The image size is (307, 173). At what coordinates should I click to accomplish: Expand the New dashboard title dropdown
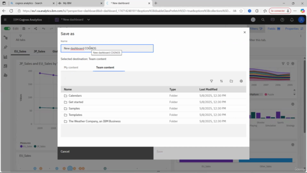[88, 20]
